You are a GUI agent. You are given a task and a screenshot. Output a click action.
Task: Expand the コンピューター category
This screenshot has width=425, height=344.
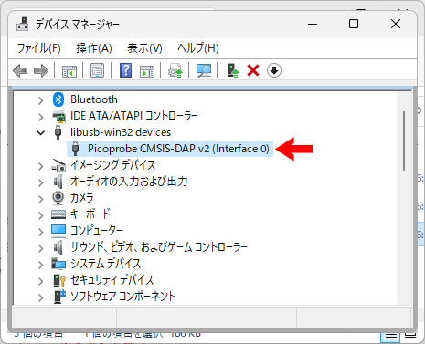pos(40,232)
